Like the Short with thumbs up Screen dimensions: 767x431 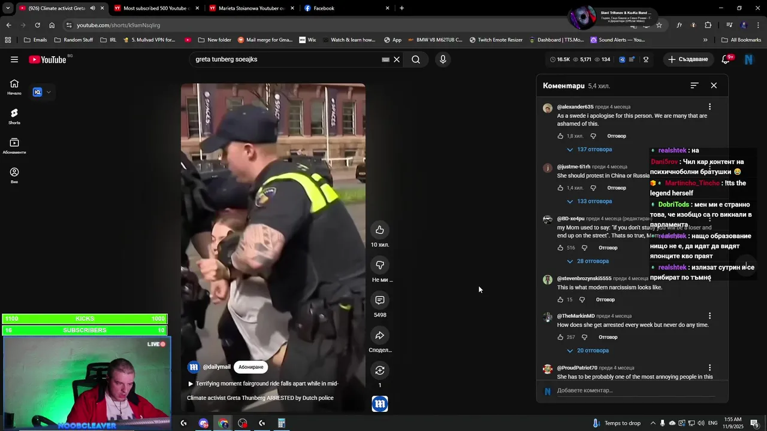(380, 230)
